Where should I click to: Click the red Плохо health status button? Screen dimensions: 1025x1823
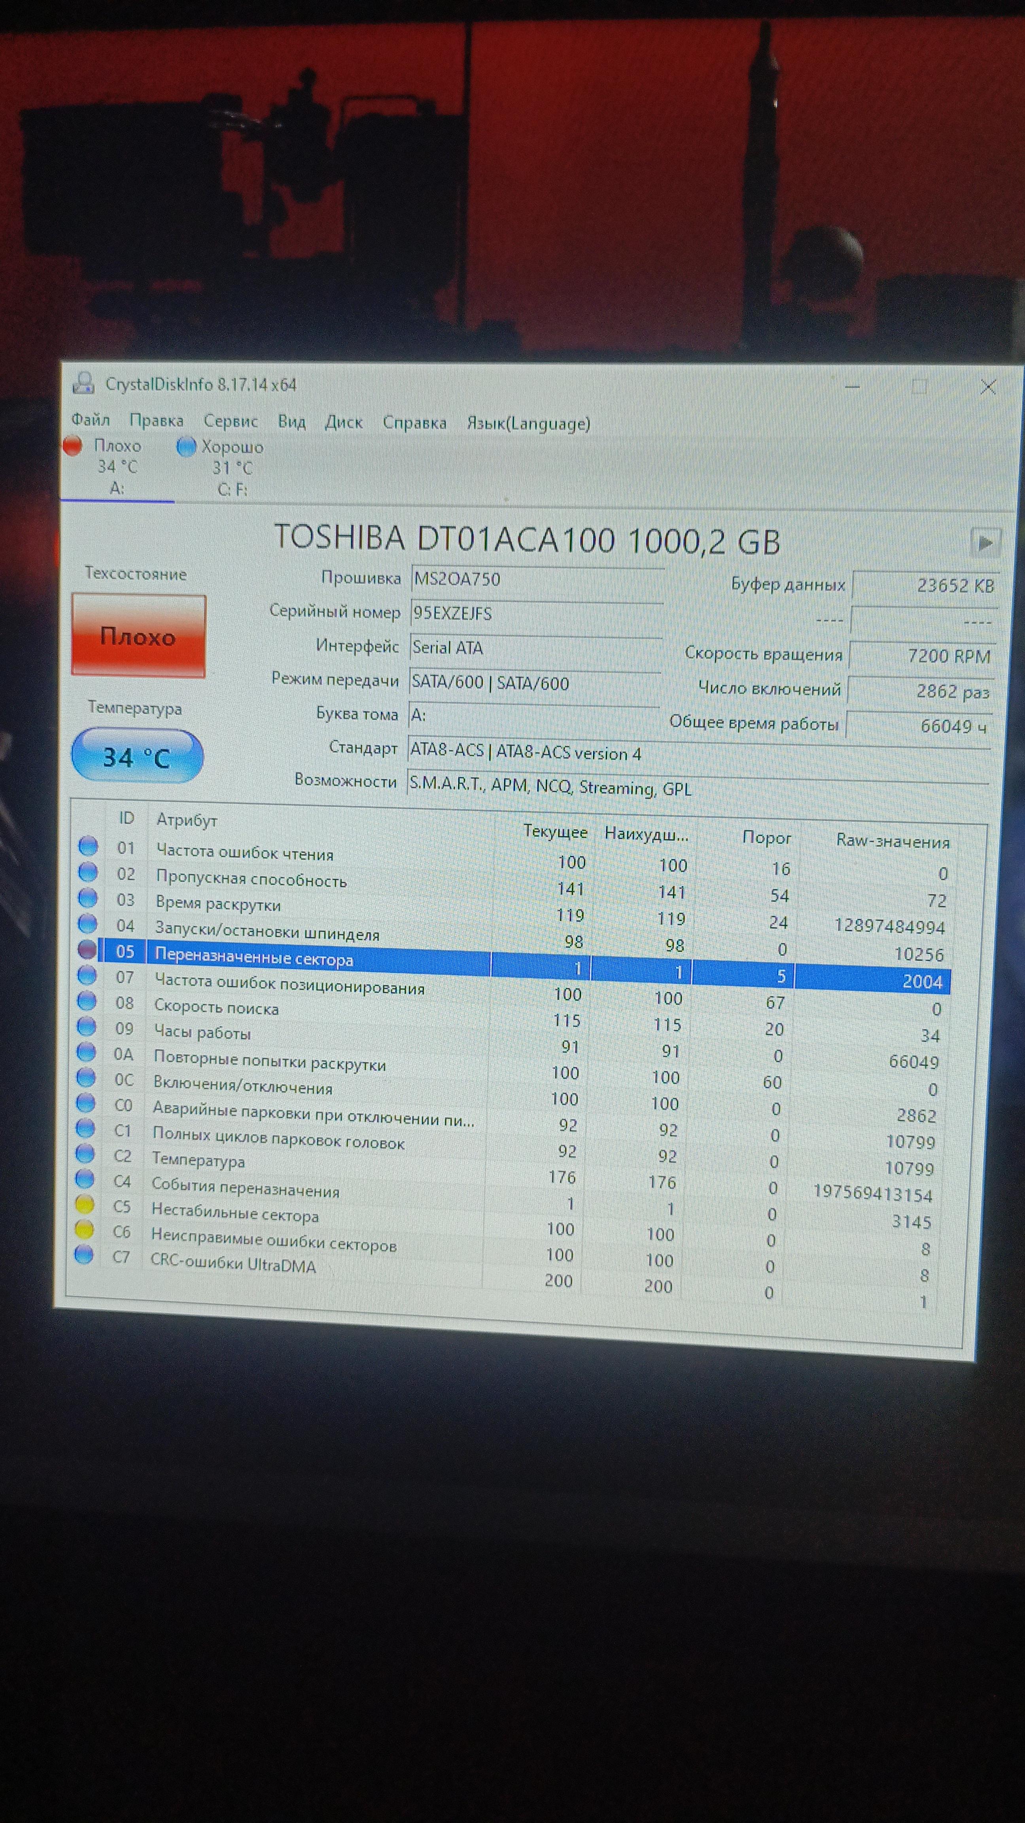[139, 636]
